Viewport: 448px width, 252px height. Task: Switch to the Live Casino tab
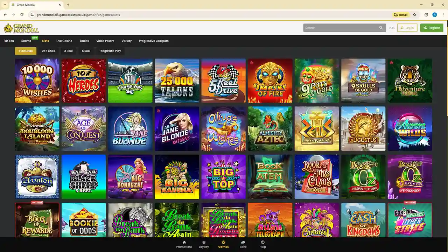64,41
